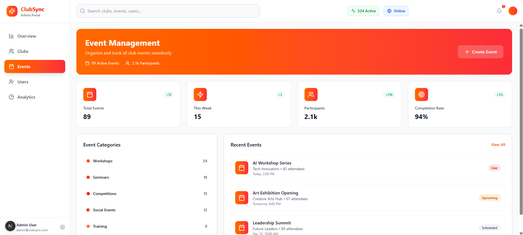Click the AI Workshop Series calendar icon
The width and height of the screenshot is (523, 235).
pos(242,168)
